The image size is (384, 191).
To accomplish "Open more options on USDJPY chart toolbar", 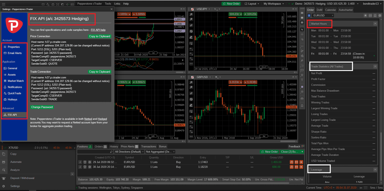I will [191, 64].
